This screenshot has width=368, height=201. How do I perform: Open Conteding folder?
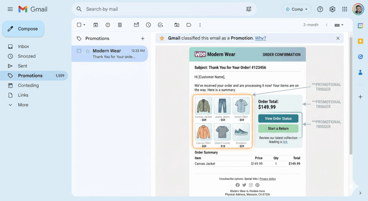pos(28,86)
